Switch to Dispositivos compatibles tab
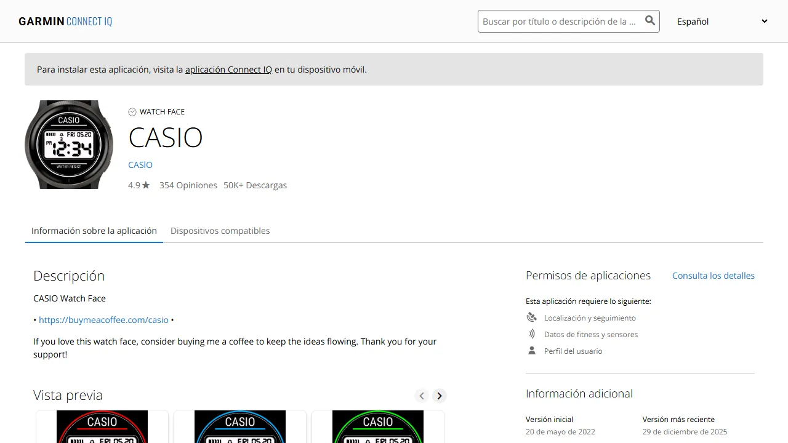Image resolution: width=788 pixels, height=443 pixels. click(x=220, y=231)
